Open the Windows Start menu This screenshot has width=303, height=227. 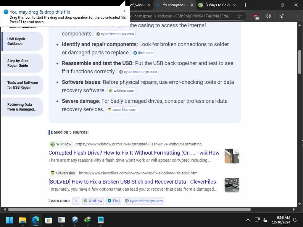9,220
